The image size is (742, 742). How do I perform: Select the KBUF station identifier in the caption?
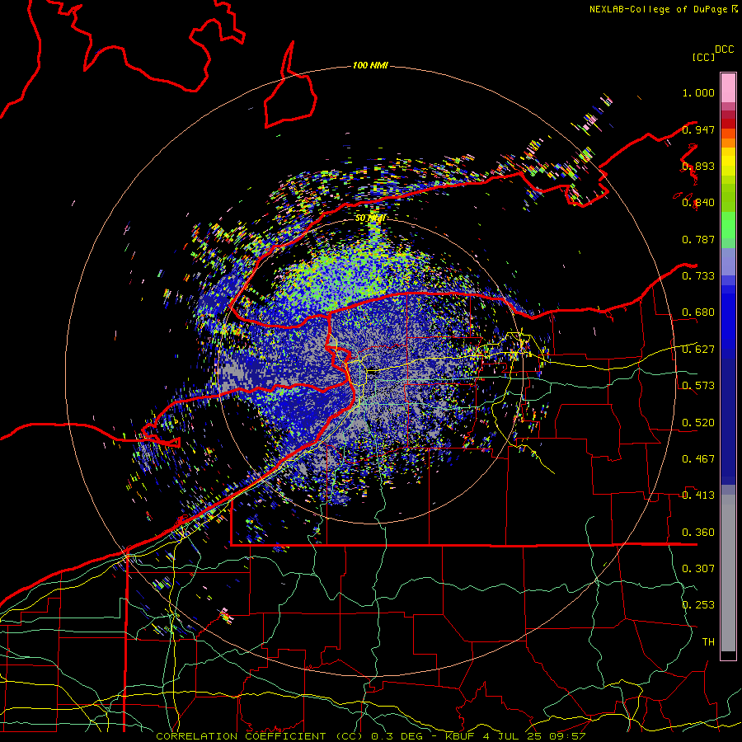(x=459, y=736)
